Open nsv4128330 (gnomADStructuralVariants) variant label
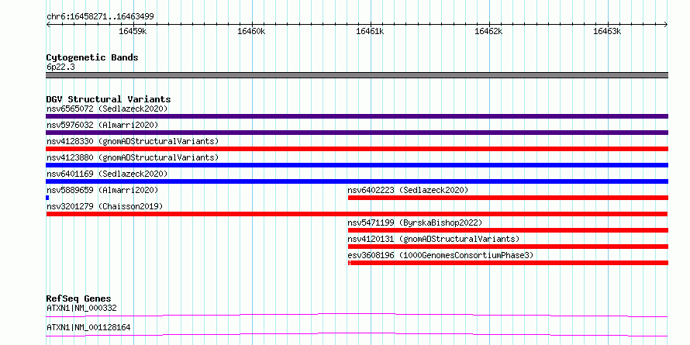690x345 pixels. coord(133,141)
